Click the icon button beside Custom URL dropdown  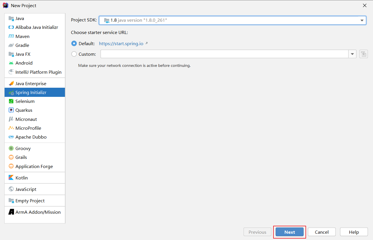tap(364, 54)
